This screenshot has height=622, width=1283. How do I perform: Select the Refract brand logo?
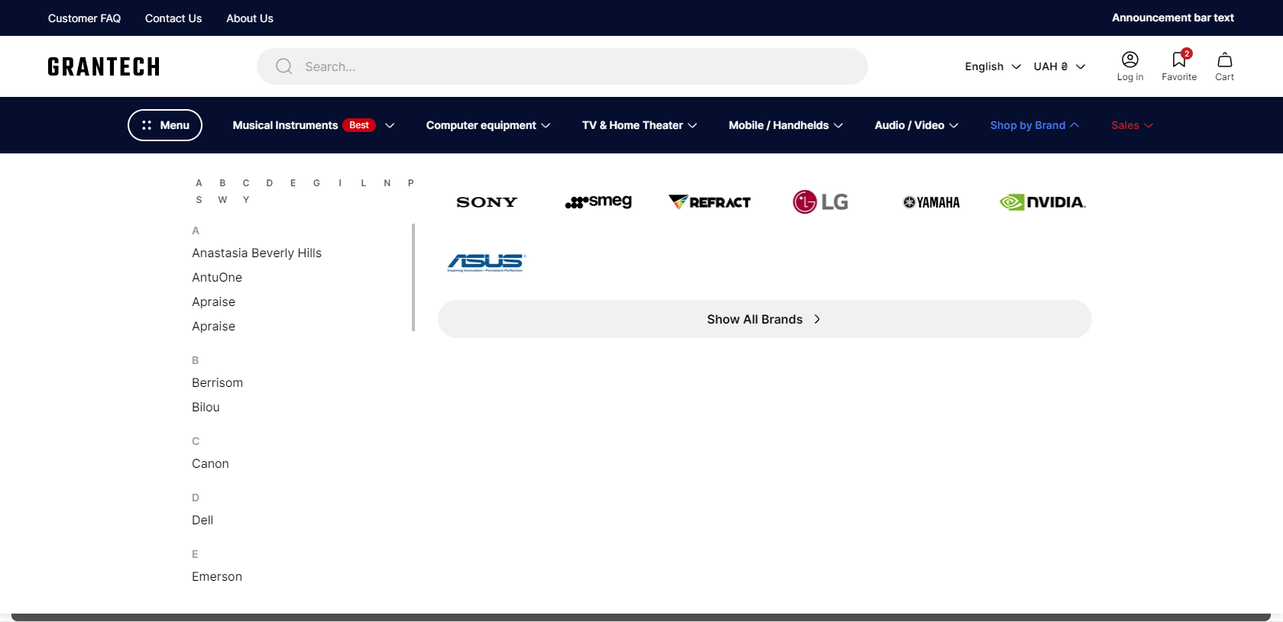pyautogui.click(x=710, y=201)
